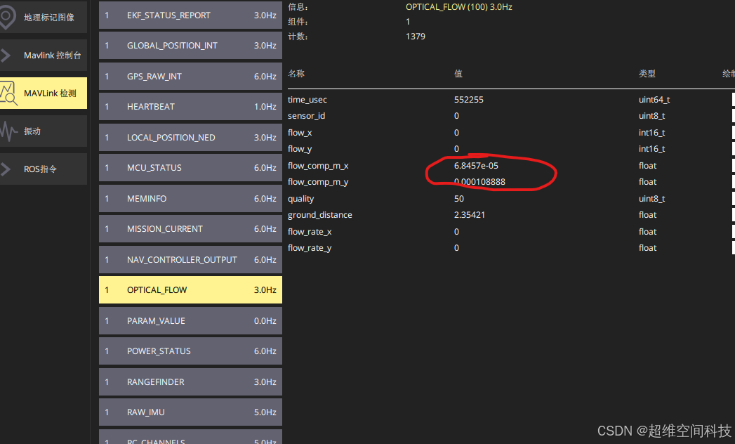
Task: Click the flow_comp_m_y field name
Action: pyautogui.click(x=318, y=182)
